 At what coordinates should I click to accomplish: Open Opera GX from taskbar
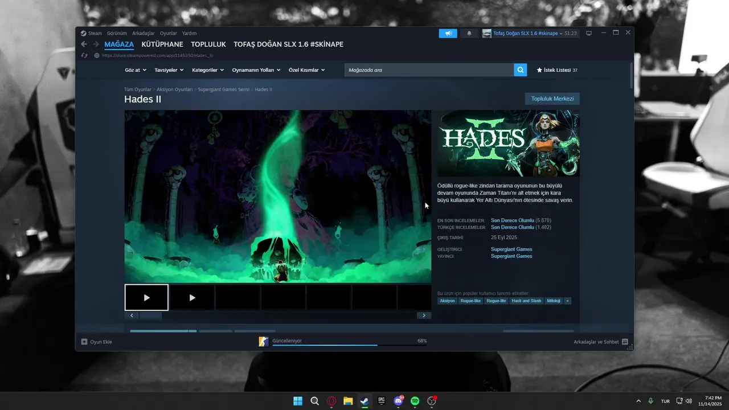[x=331, y=401]
